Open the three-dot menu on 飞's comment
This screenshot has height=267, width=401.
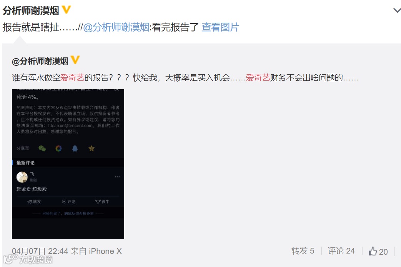pos(117,177)
